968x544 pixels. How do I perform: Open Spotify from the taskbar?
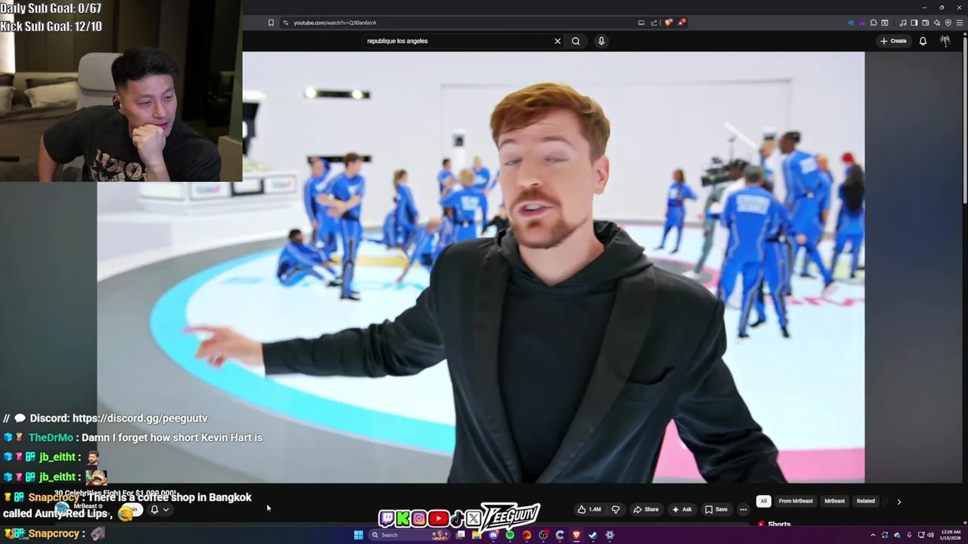click(510, 535)
